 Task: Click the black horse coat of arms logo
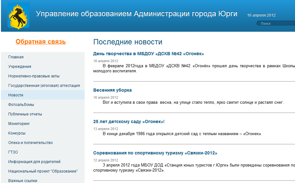(18, 16)
